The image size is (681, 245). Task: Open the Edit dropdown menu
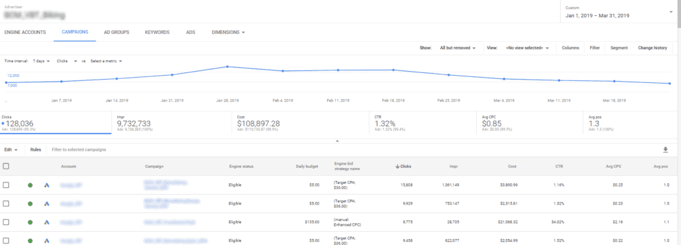click(x=11, y=149)
